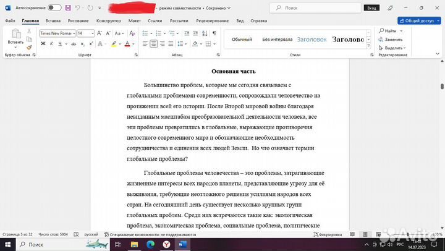Open the Макет tab
This screenshot has width=445, height=251.
135,21
